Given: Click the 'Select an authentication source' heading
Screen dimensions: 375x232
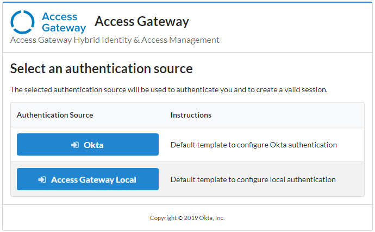Looking at the screenshot, I should (102, 69).
